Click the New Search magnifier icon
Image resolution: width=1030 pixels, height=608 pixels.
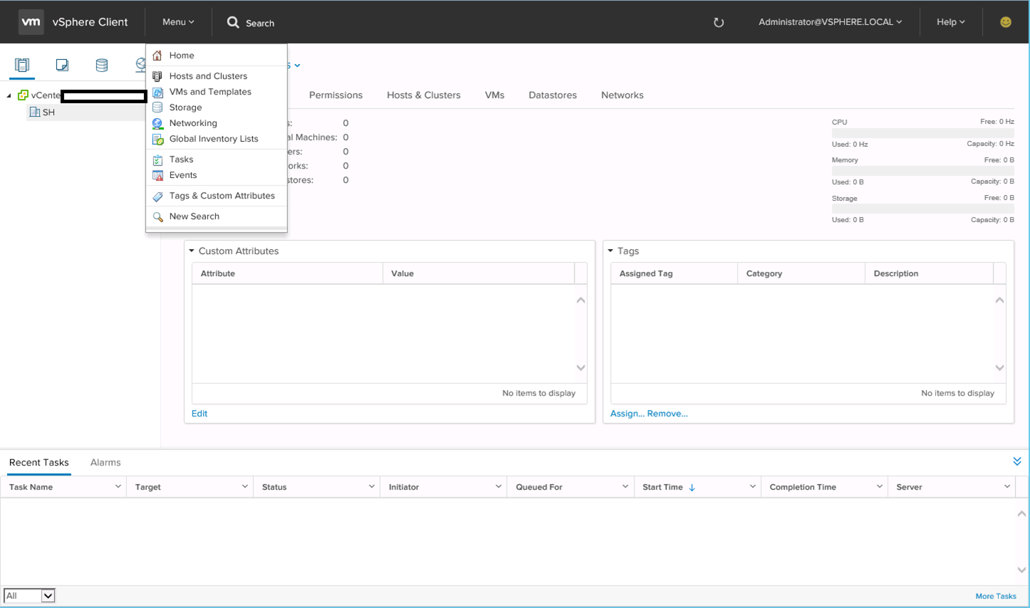(158, 216)
